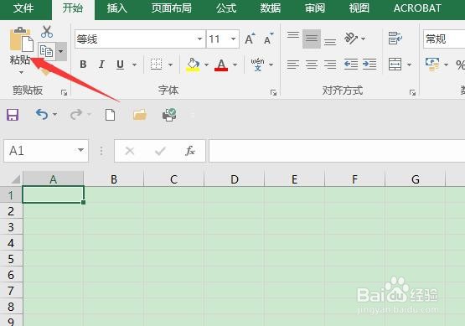Click the Open folder icon
Viewport: 465px width, 326px height.
[x=140, y=115]
